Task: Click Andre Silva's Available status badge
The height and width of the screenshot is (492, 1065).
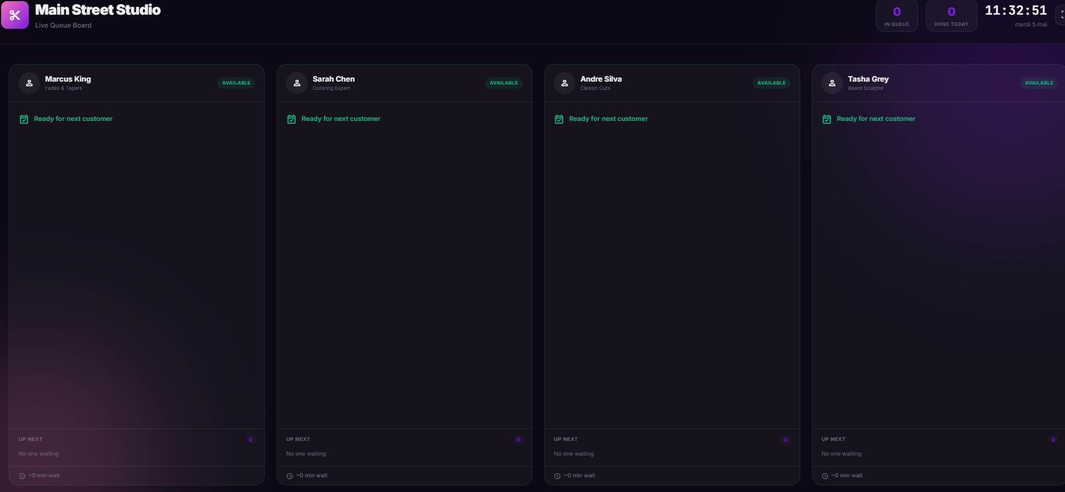Action: (771, 83)
